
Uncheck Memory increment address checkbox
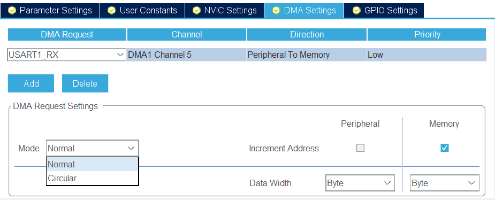[445, 148]
